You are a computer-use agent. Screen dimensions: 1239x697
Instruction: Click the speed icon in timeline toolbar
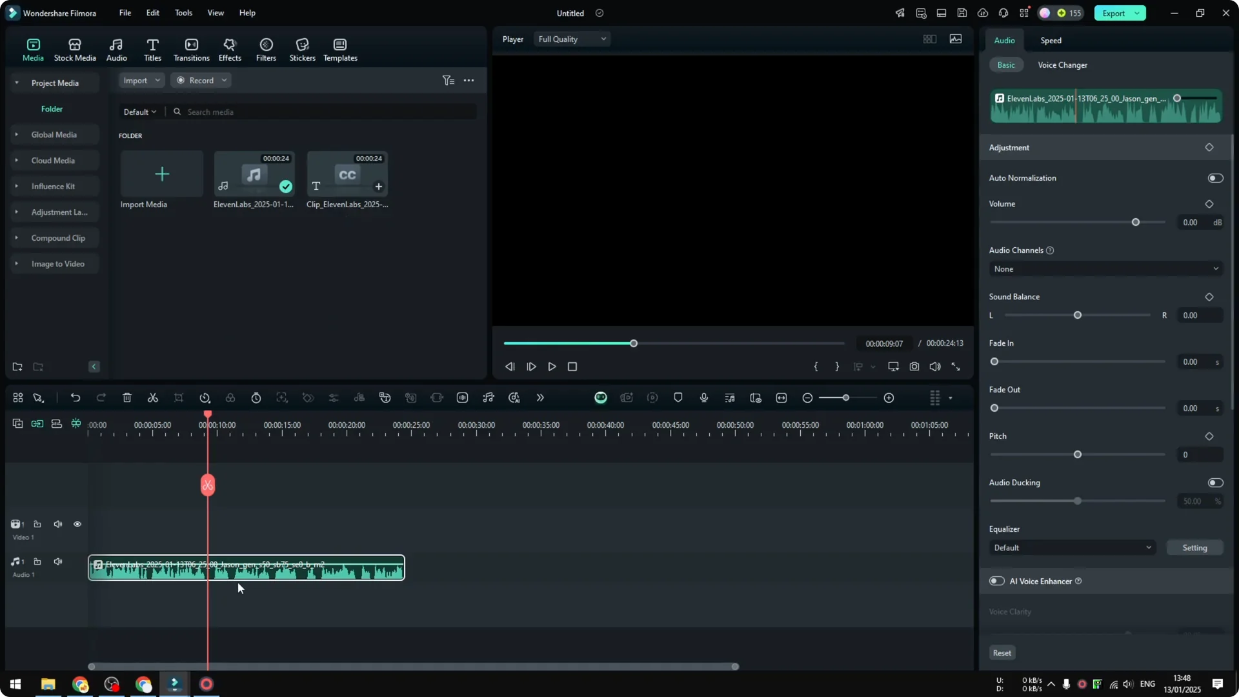[x=205, y=398]
